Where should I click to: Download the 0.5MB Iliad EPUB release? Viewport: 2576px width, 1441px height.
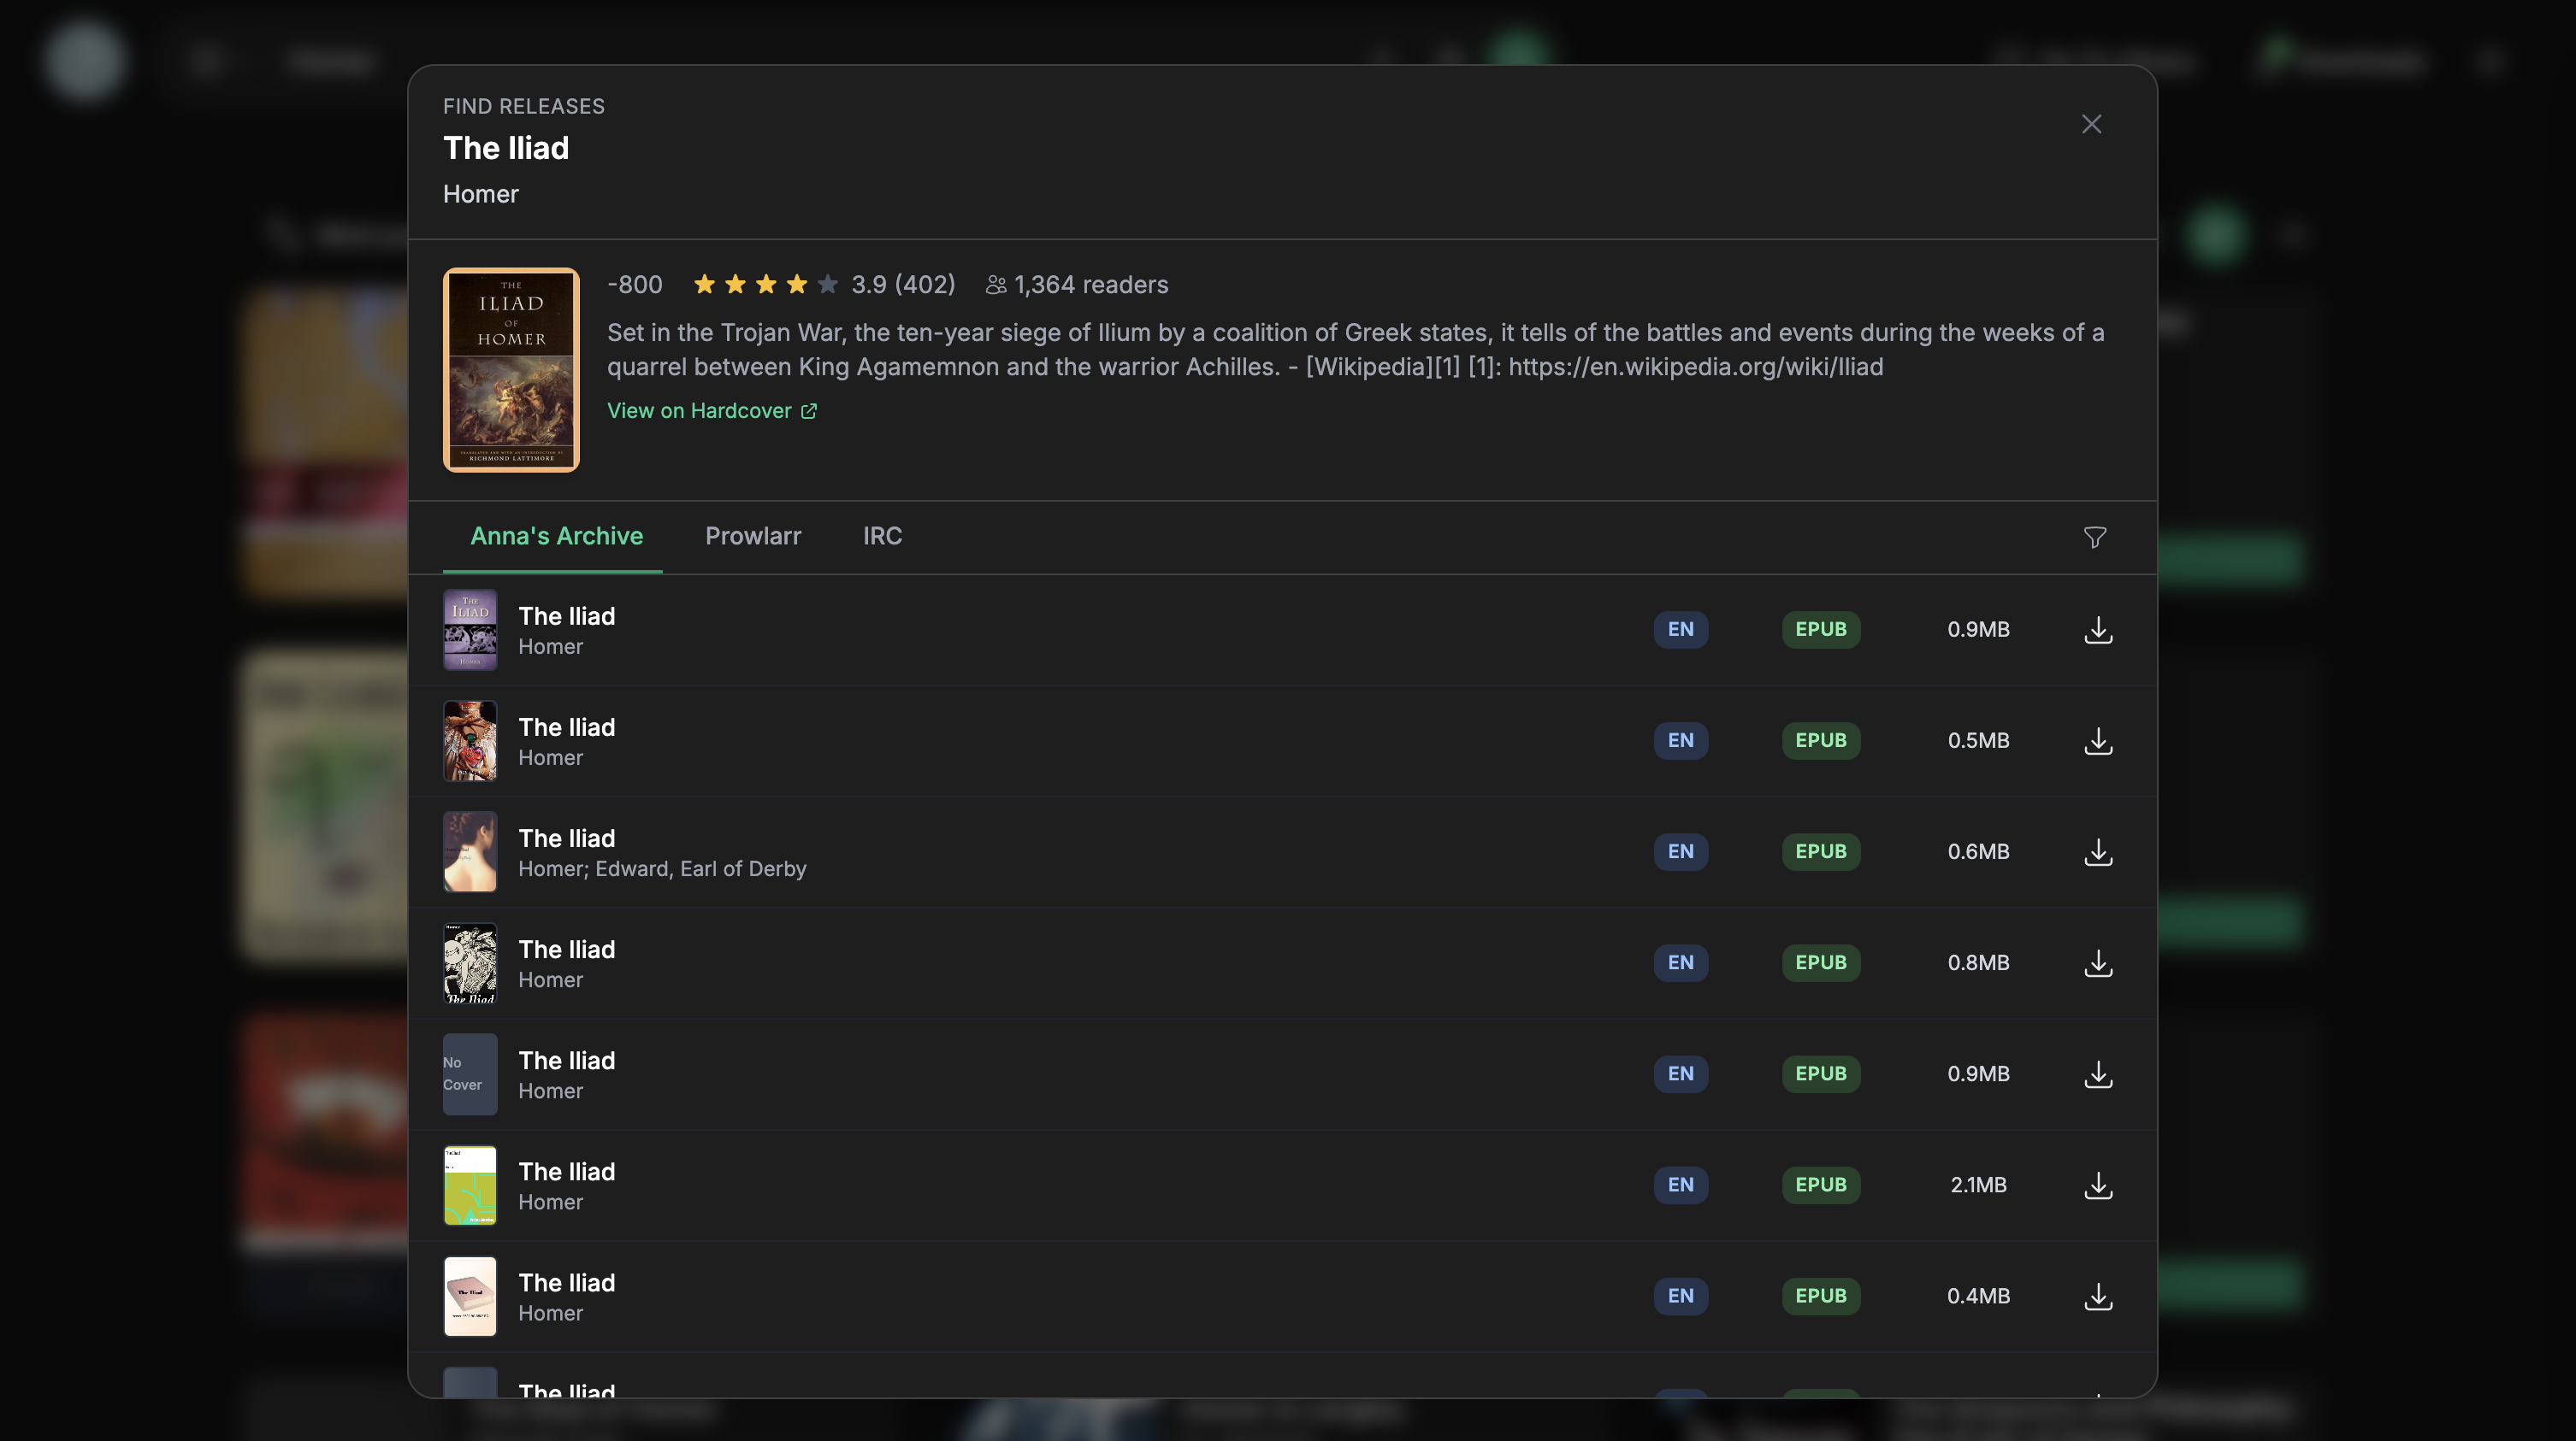2098,740
